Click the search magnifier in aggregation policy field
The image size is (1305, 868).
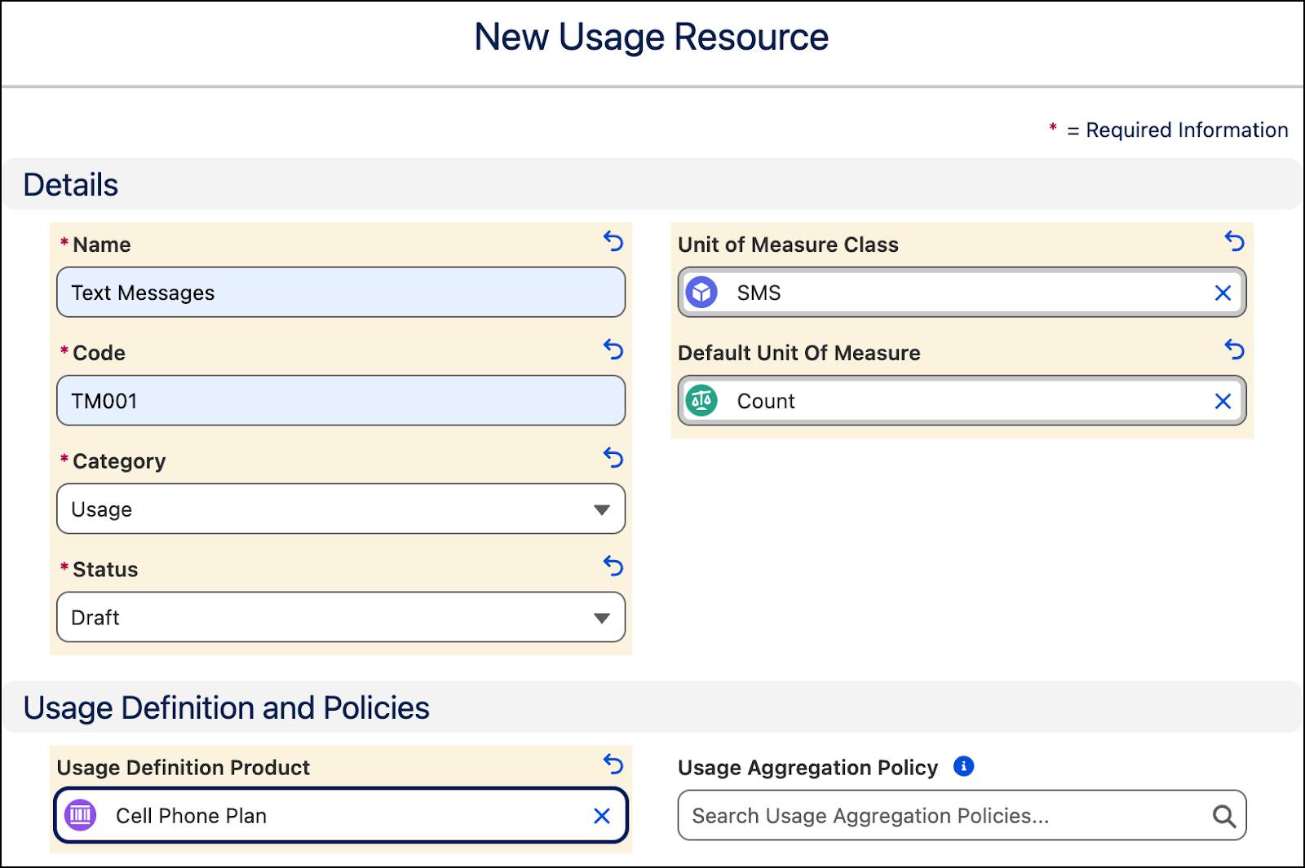1223,816
